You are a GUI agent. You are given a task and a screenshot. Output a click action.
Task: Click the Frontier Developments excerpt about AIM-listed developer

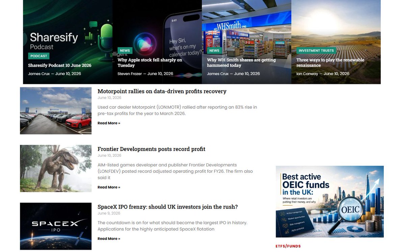point(175,171)
